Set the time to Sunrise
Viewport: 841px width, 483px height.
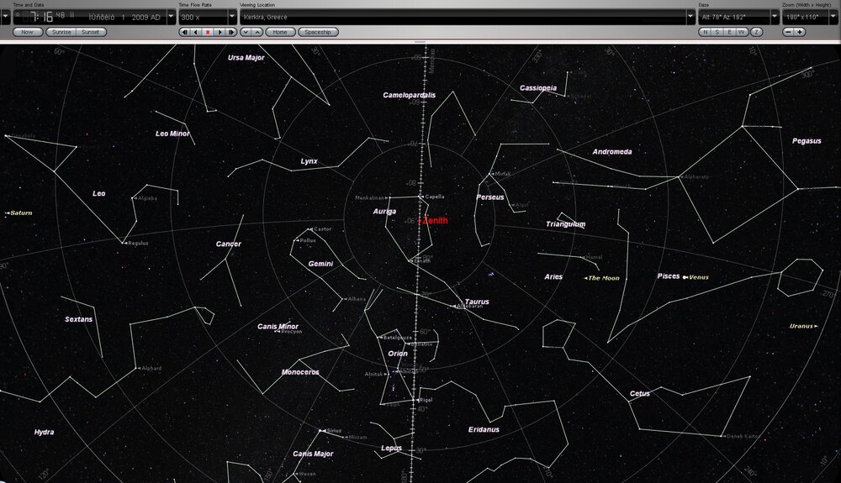point(61,32)
